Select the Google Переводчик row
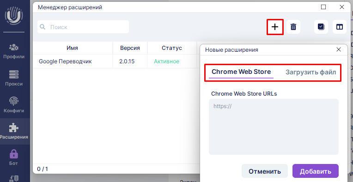The width and height of the screenshot is (353, 182). [116, 61]
